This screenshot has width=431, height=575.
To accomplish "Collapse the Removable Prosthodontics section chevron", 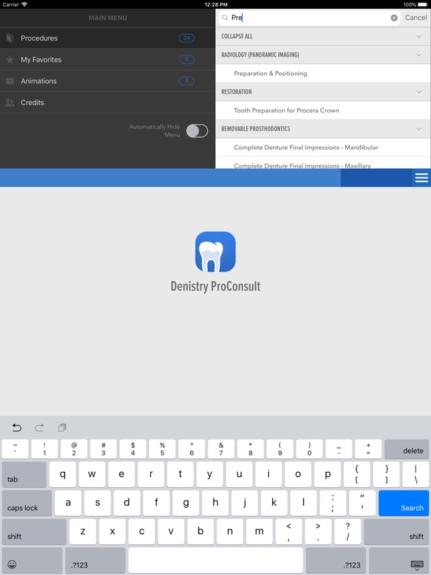I will point(419,129).
